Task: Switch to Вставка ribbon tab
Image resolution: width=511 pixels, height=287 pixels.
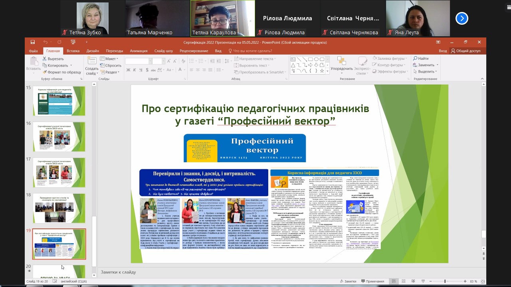Action: 73,51
